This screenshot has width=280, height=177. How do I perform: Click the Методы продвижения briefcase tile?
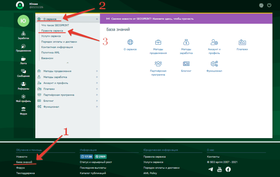point(158,42)
